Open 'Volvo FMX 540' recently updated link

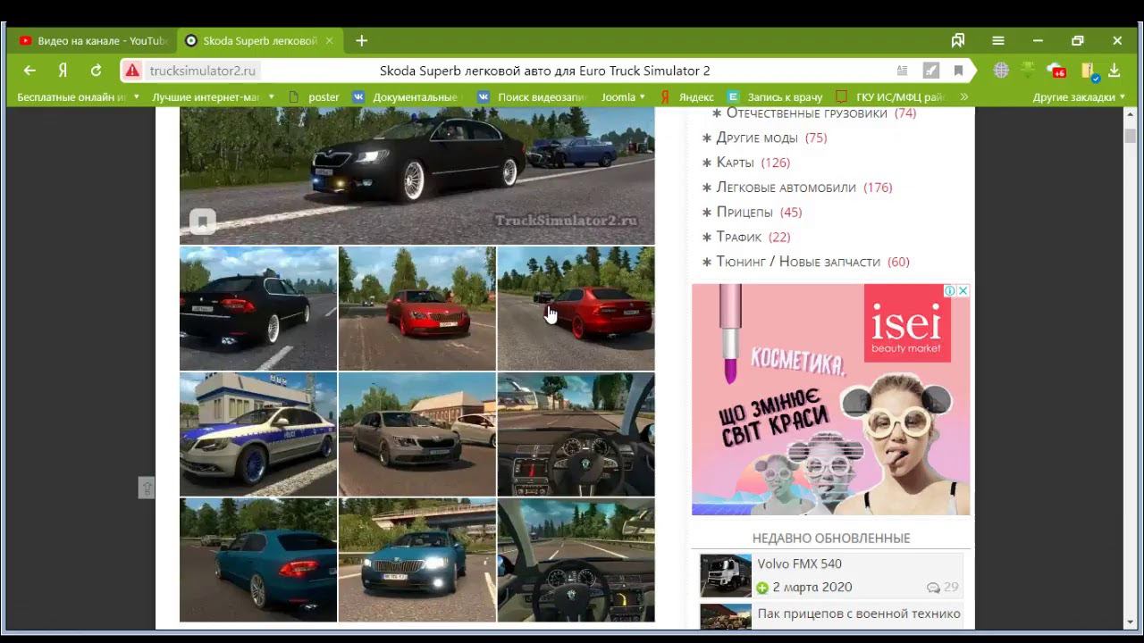point(799,564)
